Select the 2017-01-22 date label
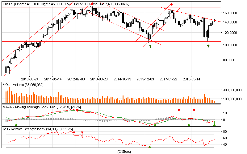Viewport: 247px width, 154px height. (x=168, y=79)
